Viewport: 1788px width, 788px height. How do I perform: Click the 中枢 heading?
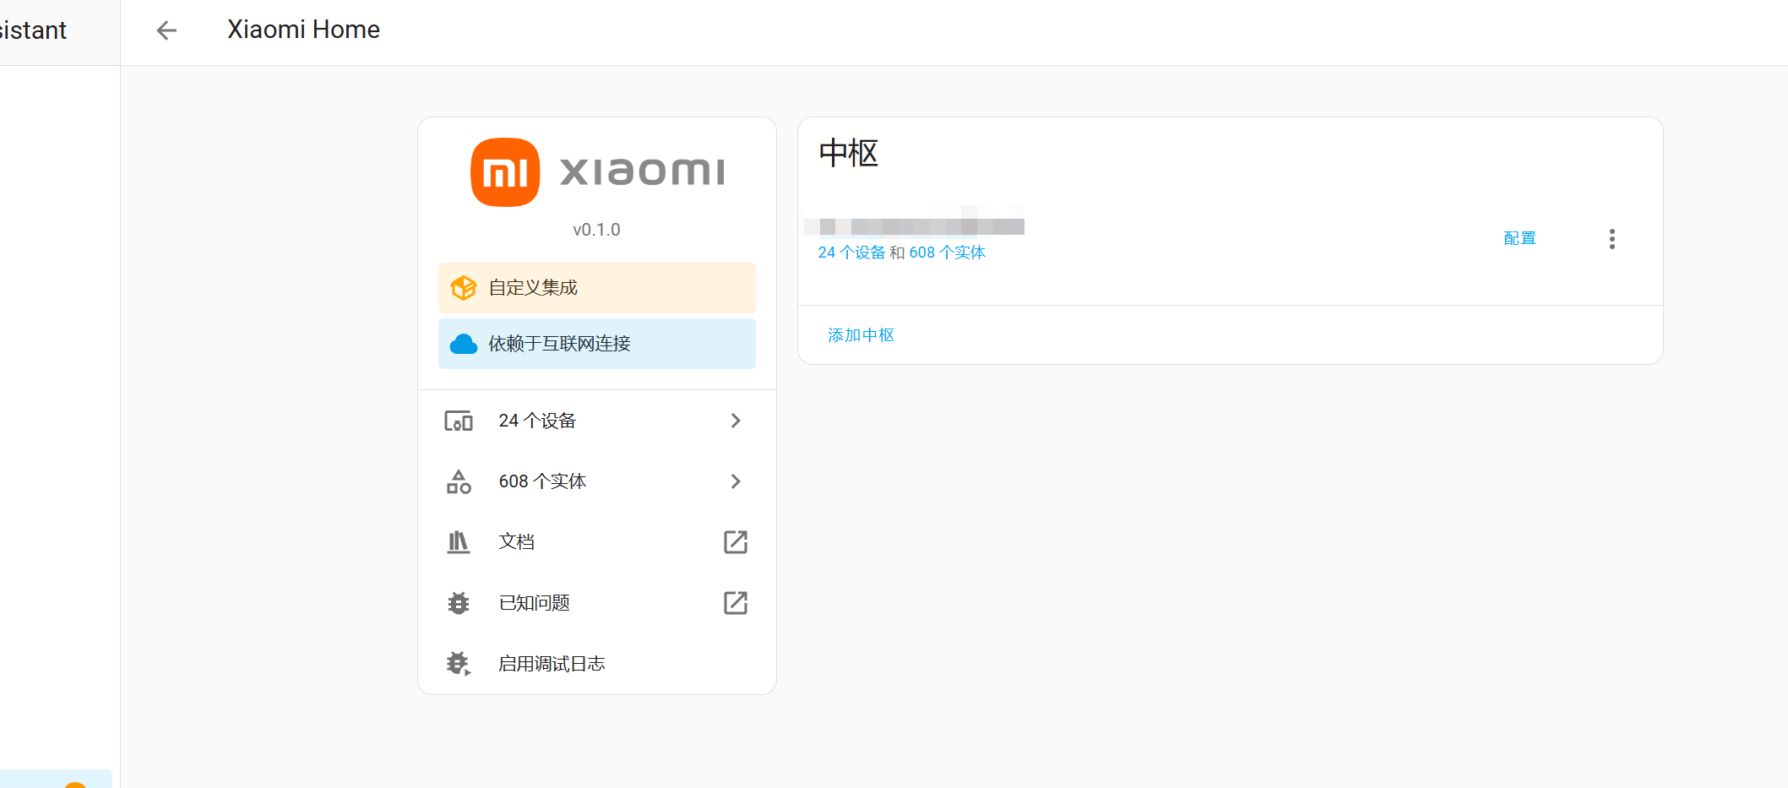[849, 154]
